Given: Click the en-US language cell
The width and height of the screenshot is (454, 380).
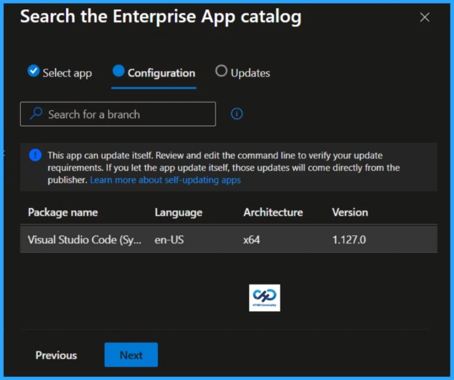Looking at the screenshot, I should pyautogui.click(x=169, y=240).
